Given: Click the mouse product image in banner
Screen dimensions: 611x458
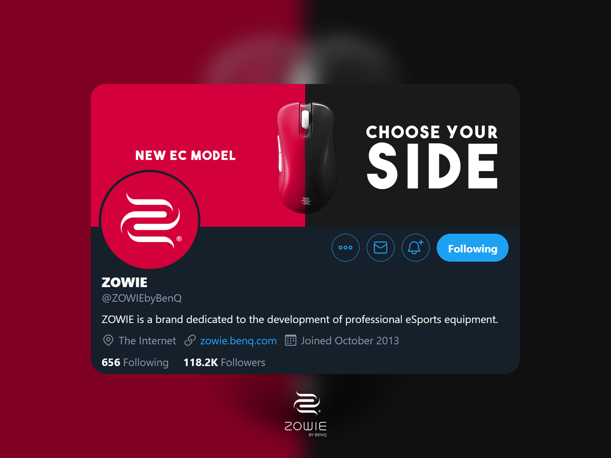Looking at the screenshot, I should pyautogui.click(x=306, y=157).
